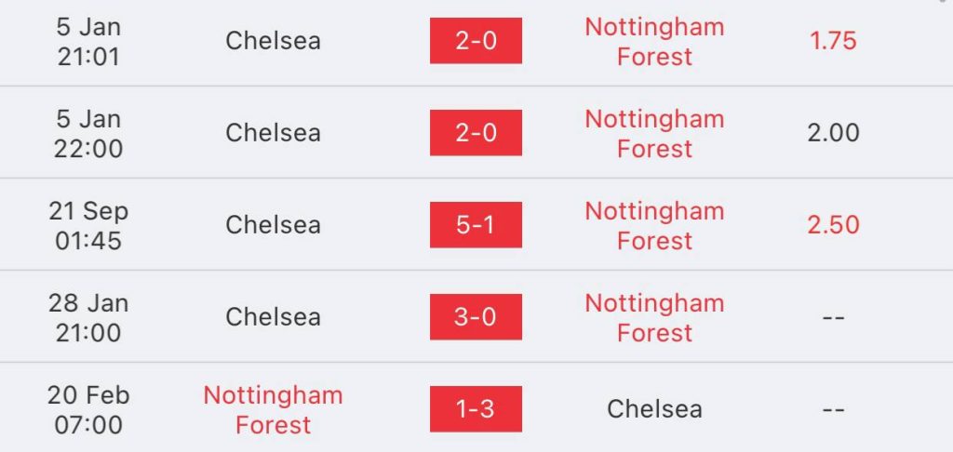The image size is (953, 452).
Task: Open the 5-1 score on 21 Sep
Action: tap(476, 225)
